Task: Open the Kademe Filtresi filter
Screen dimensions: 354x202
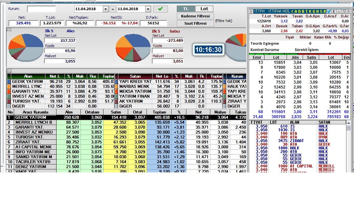Action: tap(195, 16)
